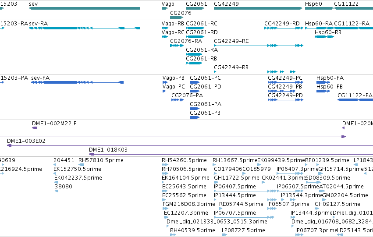Click the RH13667.5prime EST label
The image size is (373, 237).
pos(235,160)
